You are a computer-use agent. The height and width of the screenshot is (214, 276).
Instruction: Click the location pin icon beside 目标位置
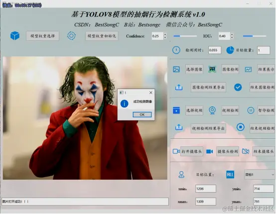tap(181, 175)
